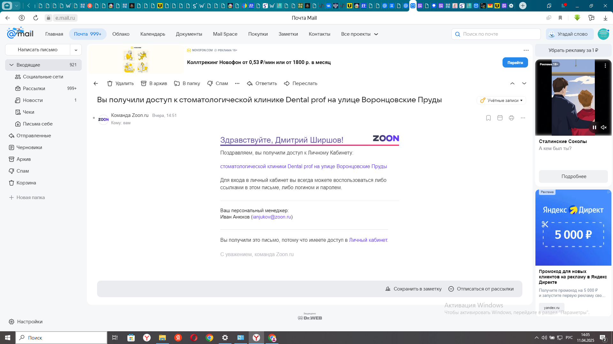
Task: Open Chrome from Windows taskbar
Action: pyautogui.click(x=209, y=338)
